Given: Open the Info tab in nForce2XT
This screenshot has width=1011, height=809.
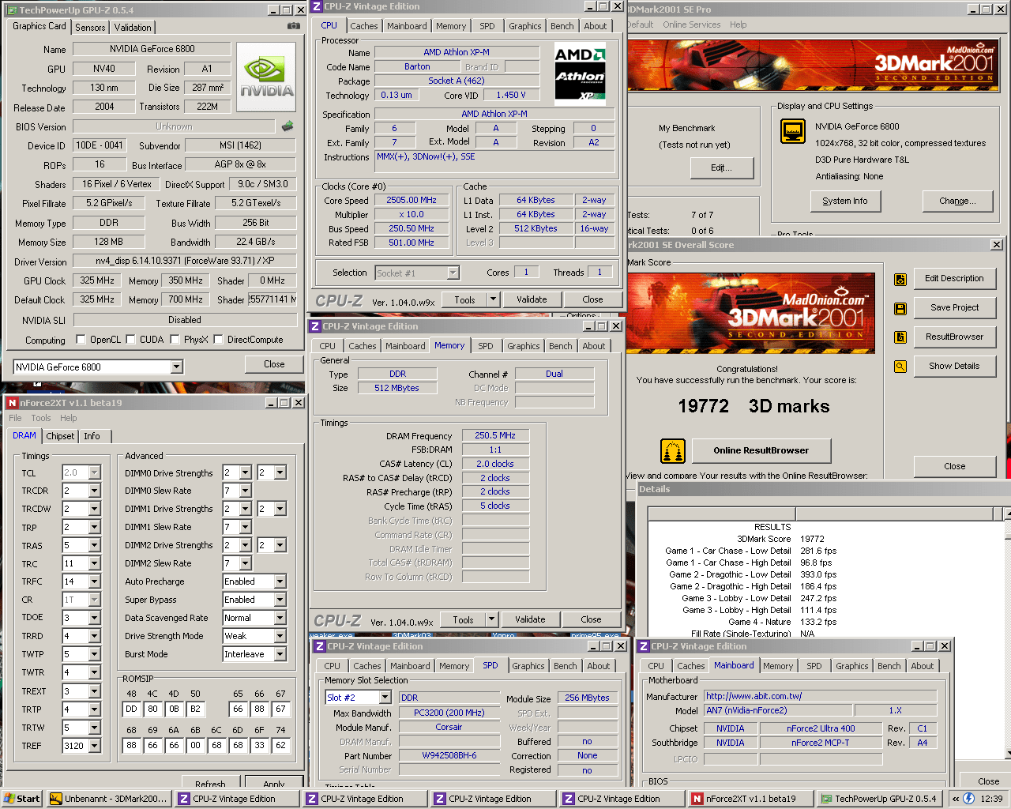Looking at the screenshot, I should 92,436.
